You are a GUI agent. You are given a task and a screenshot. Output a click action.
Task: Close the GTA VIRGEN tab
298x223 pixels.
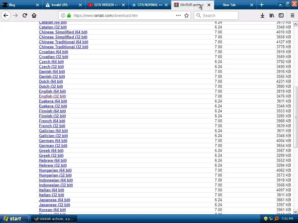pyautogui.click(x=123, y=5)
